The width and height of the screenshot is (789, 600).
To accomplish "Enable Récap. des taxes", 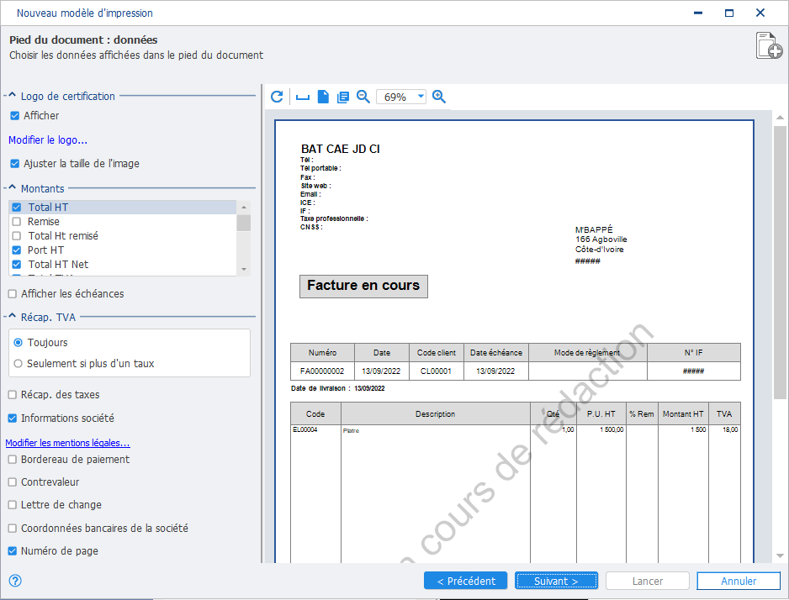I will point(13,395).
